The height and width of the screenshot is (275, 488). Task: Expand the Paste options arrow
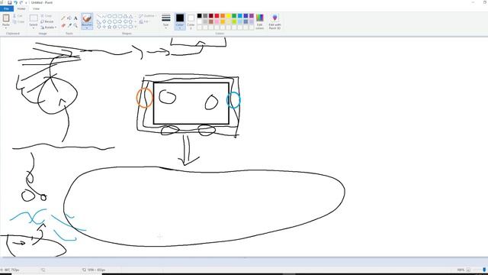coord(6,28)
